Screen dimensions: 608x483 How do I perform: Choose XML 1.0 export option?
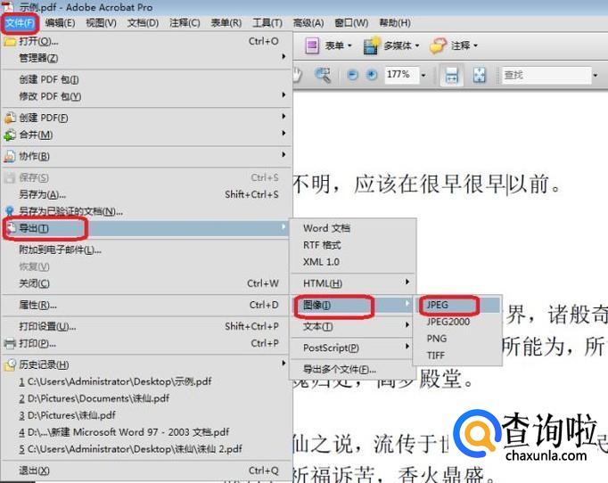coord(321,262)
